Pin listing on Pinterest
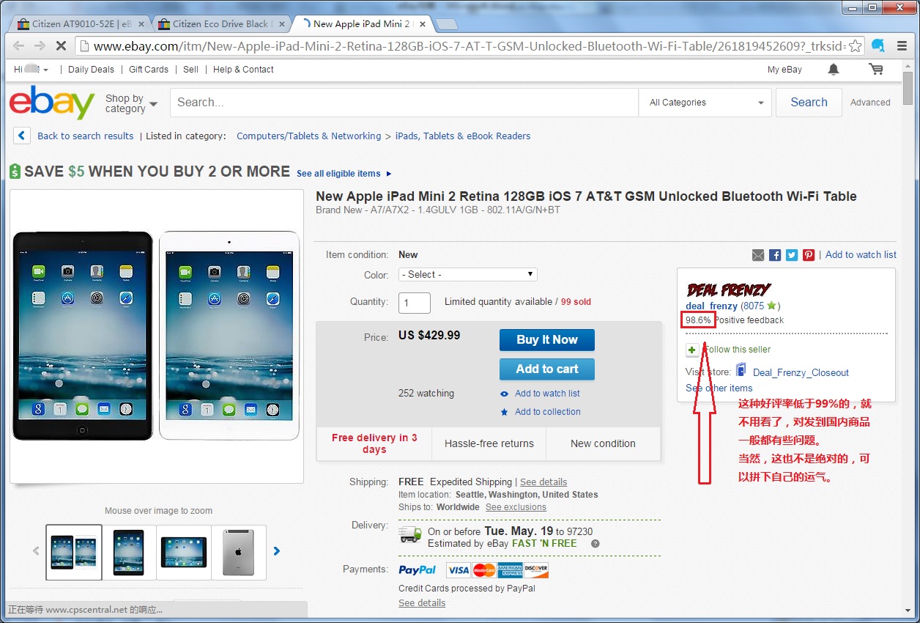Viewport: 920px width, 623px height. pyautogui.click(x=809, y=255)
